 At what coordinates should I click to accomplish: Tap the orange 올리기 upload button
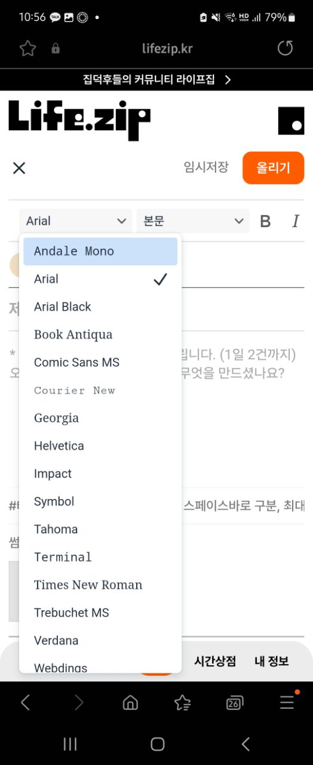(273, 168)
